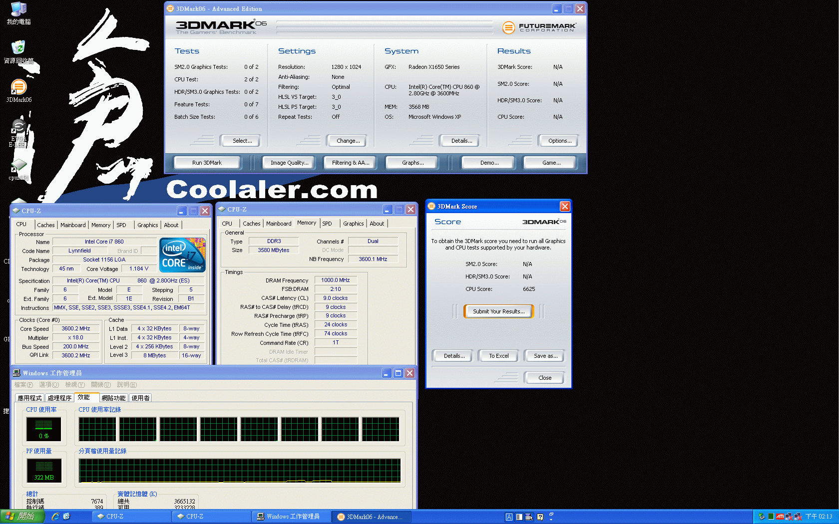Open Caches tab in left CPU-Z window
Viewport: 839px width, 524px height.
(46, 225)
